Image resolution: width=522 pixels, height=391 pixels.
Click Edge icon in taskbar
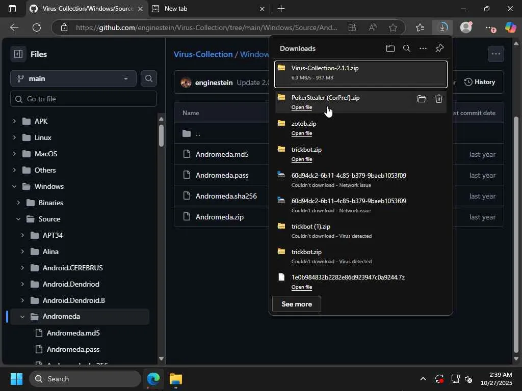point(153,379)
